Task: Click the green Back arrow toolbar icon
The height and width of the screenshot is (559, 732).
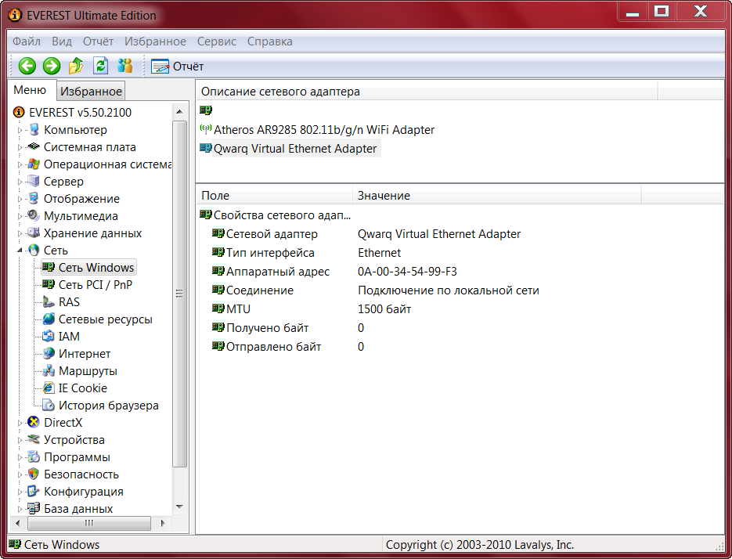Action: coord(27,67)
